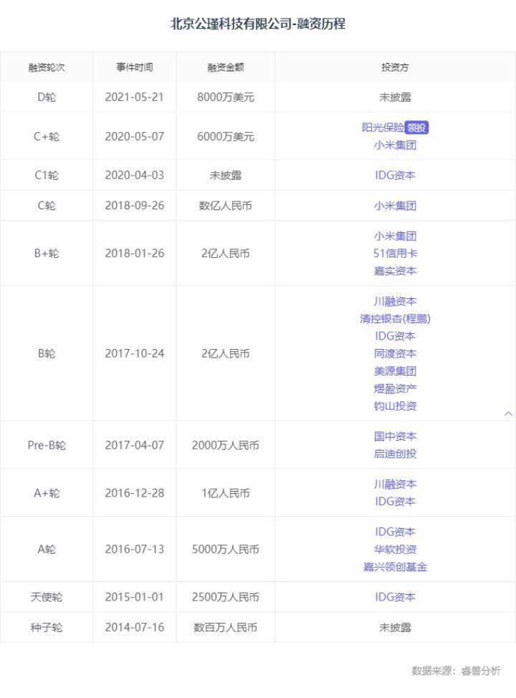Select the date 2018-01-26
Image resolution: width=516 pixels, height=698 pixels.
[135, 253]
